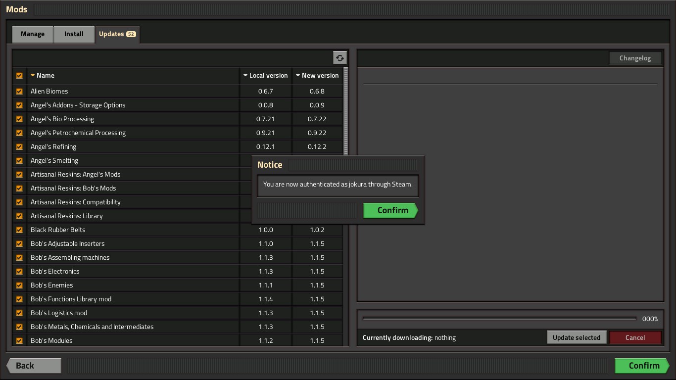Uncheck the Alien Biomes checkbox

[x=19, y=92]
